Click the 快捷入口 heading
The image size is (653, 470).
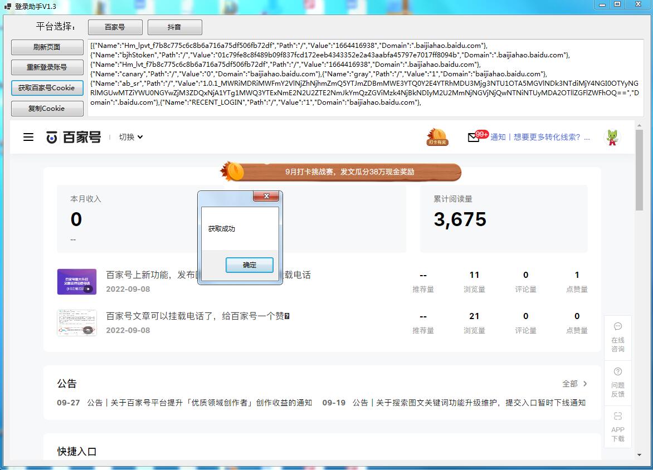[x=77, y=451]
